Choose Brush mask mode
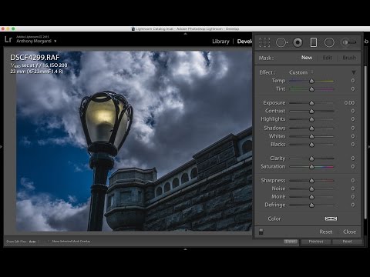The height and width of the screenshot is (277, 370). pyautogui.click(x=349, y=58)
